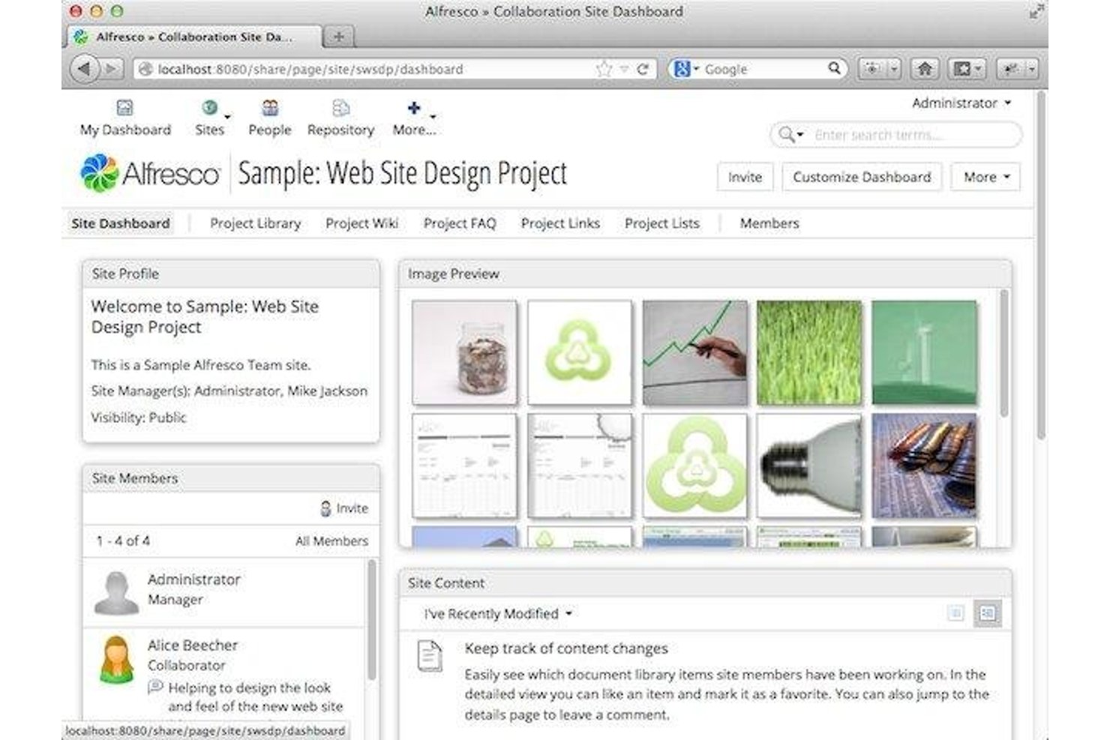Click 'Visibility: Public' text
1110x740 pixels.
[138, 418]
